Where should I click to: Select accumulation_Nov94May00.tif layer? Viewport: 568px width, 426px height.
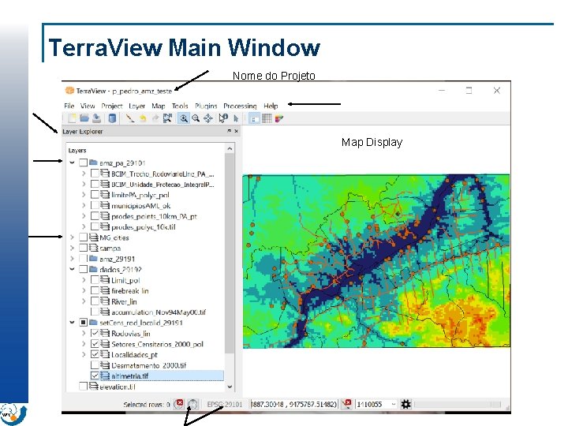coord(159,312)
